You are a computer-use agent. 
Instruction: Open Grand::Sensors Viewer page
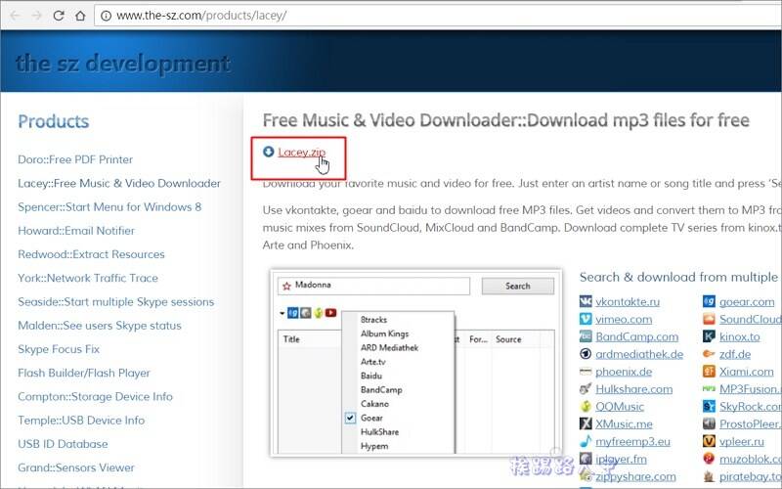point(76,467)
